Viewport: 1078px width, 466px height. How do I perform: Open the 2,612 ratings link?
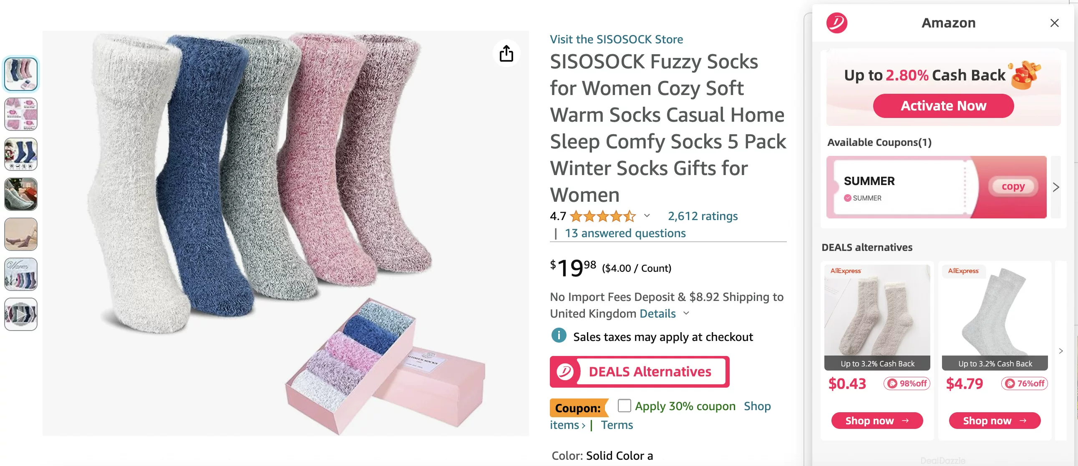pyautogui.click(x=702, y=216)
